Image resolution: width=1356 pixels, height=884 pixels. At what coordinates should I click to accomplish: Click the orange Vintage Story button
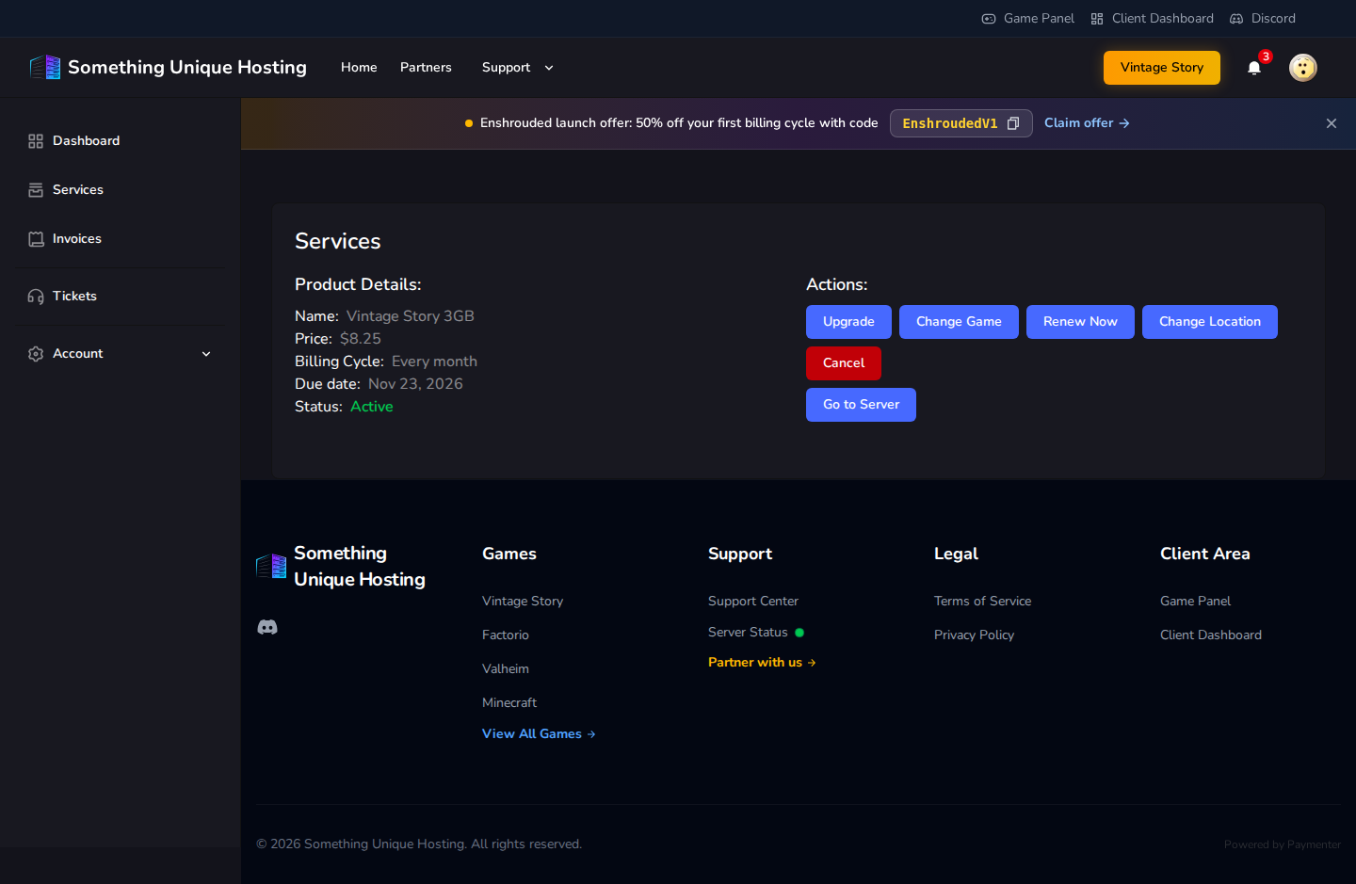(x=1162, y=68)
